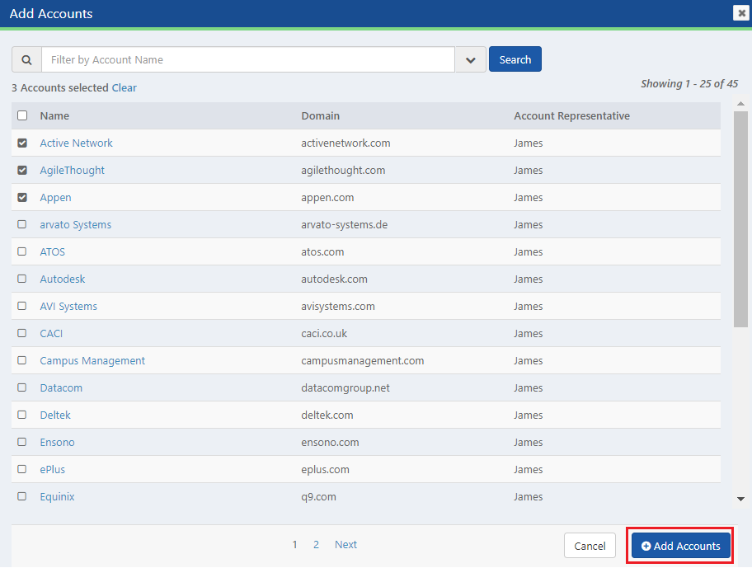This screenshot has width=752, height=568.
Task: Focus the Filter by Account Name field
Action: pos(248,60)
